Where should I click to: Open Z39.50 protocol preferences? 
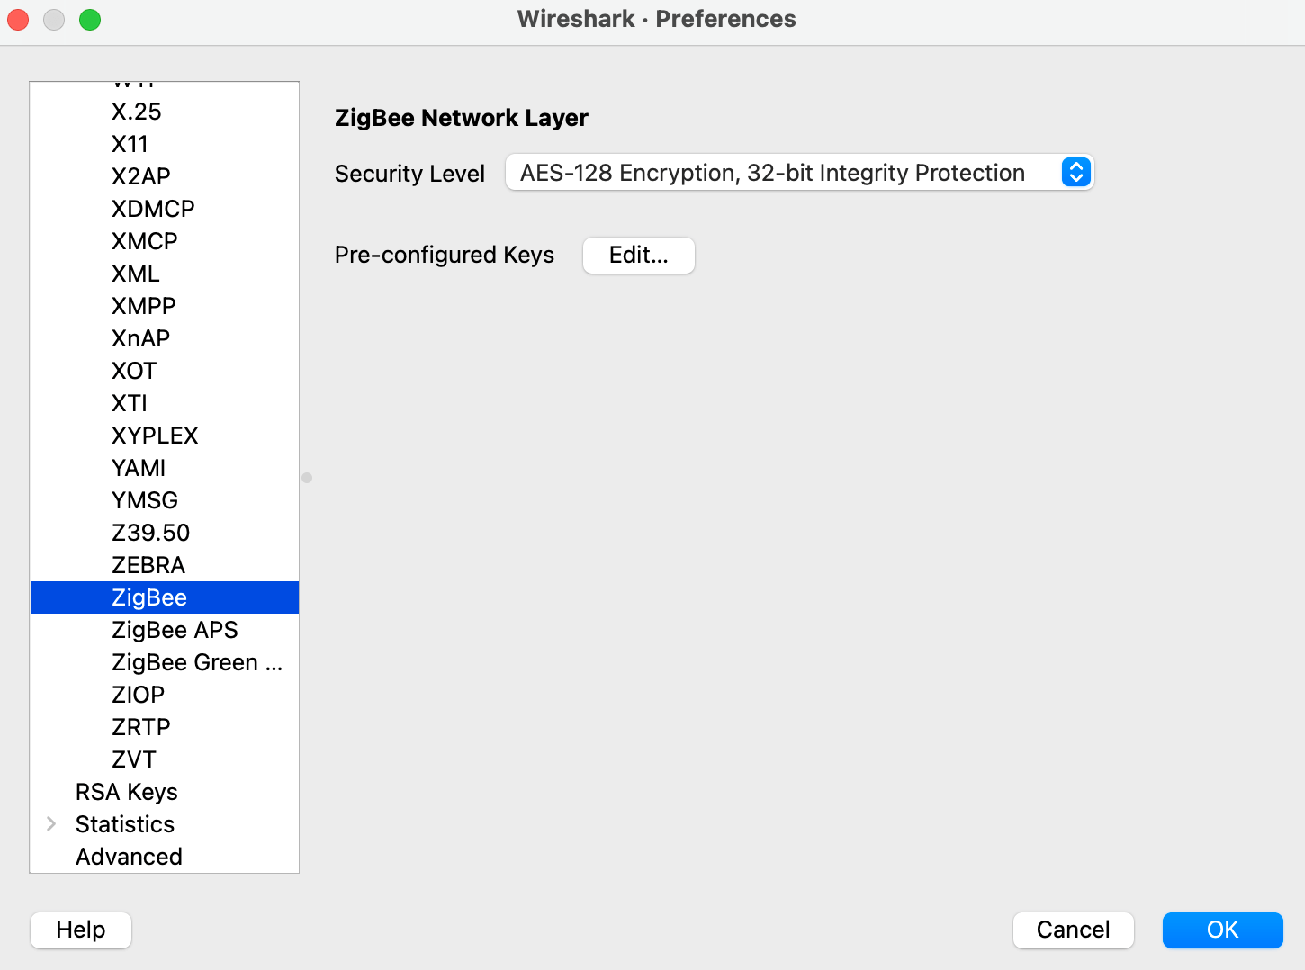[x=150, y=532]
